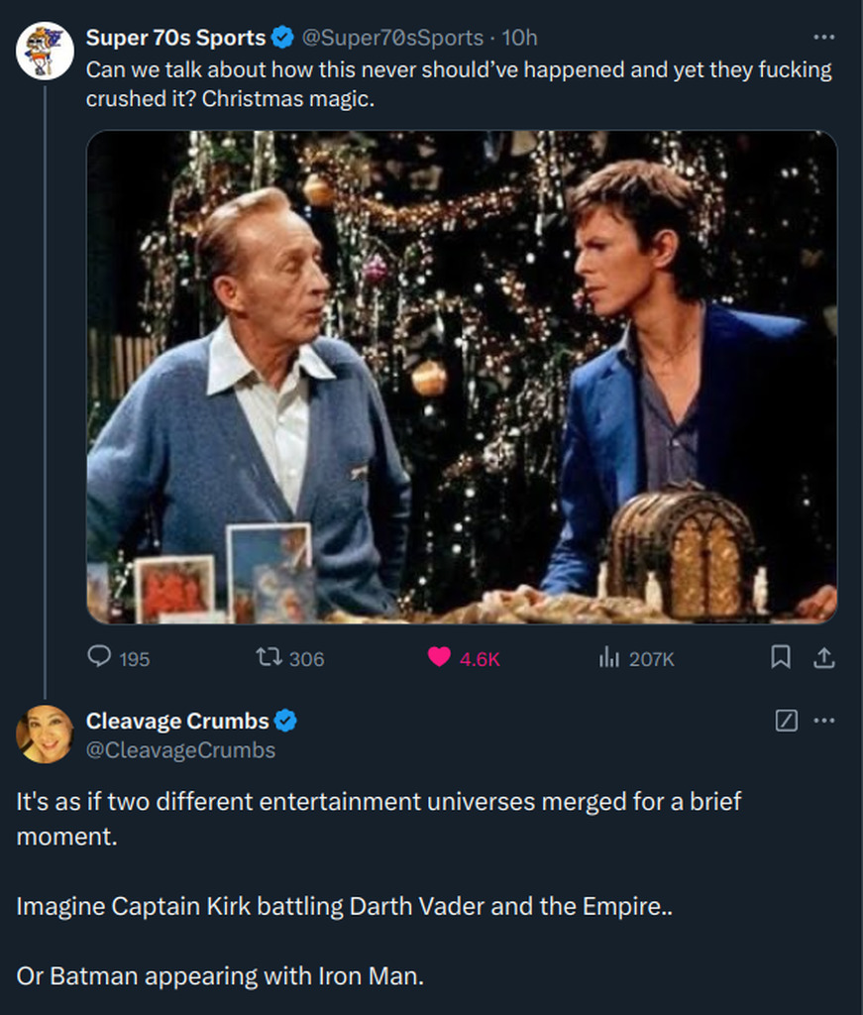Open the Super 70s Sports display name
The height and width of the screenshot is (1015, 863).
point(175,38)
